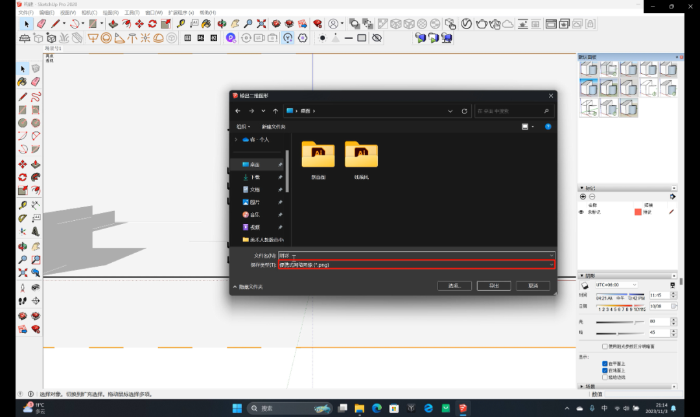This screenshot has height=417, width=700.
Task: Open the Window(W) menu
Action: [x=154, y=12]
